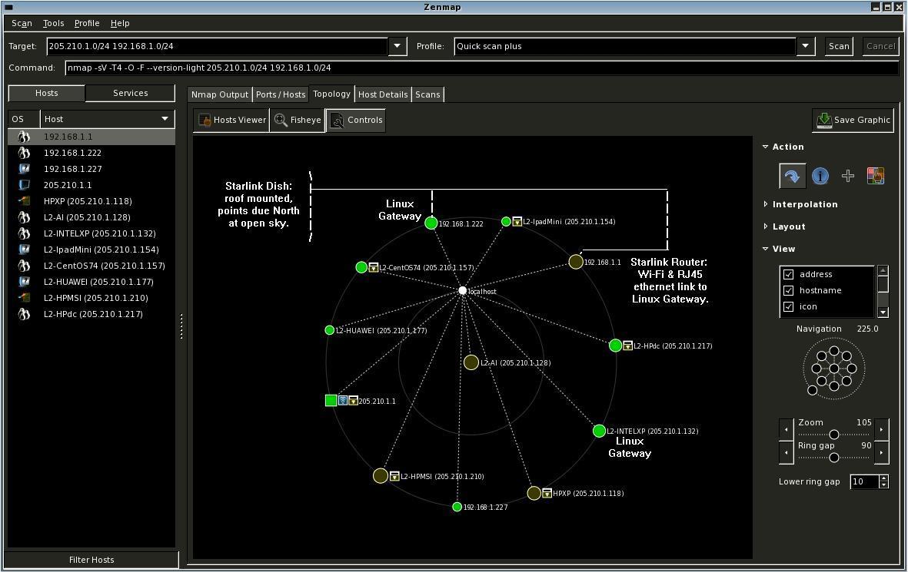Collapse the Action section
The width and height of the screenshot is (908, 572).
click(766, 147)
